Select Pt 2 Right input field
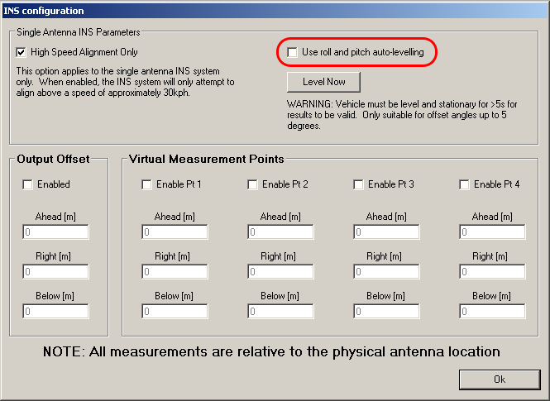The width and height of the screenshot is (550, 401). [280, 272]
